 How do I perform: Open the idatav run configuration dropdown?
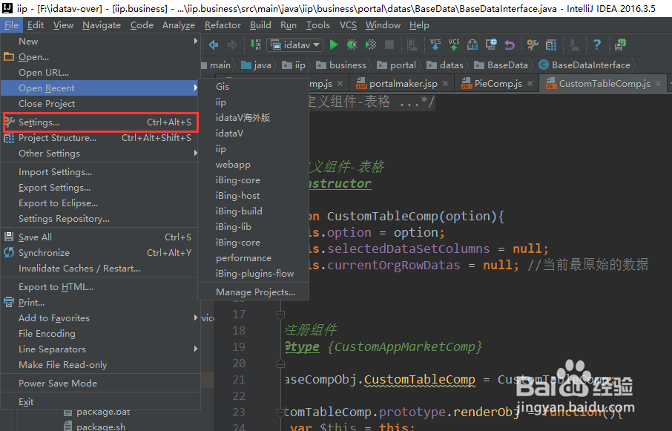(294, 45)
